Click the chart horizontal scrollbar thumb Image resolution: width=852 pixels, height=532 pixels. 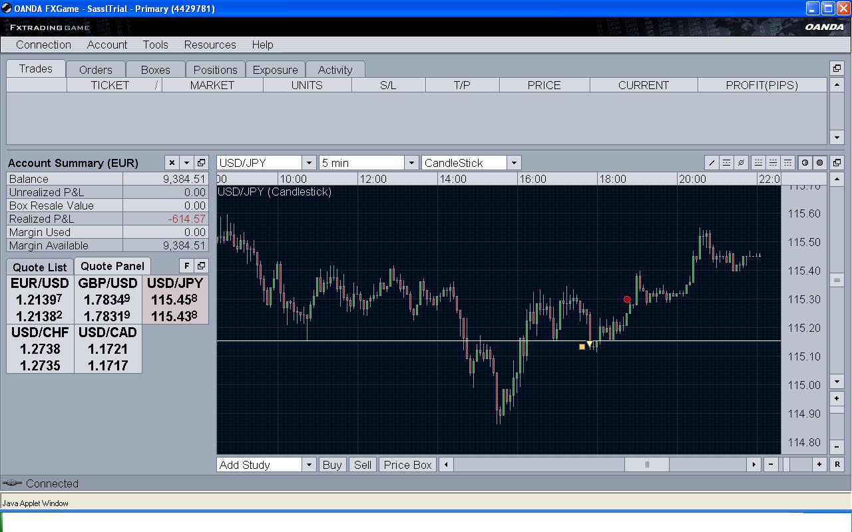click(x=646, y=465)
